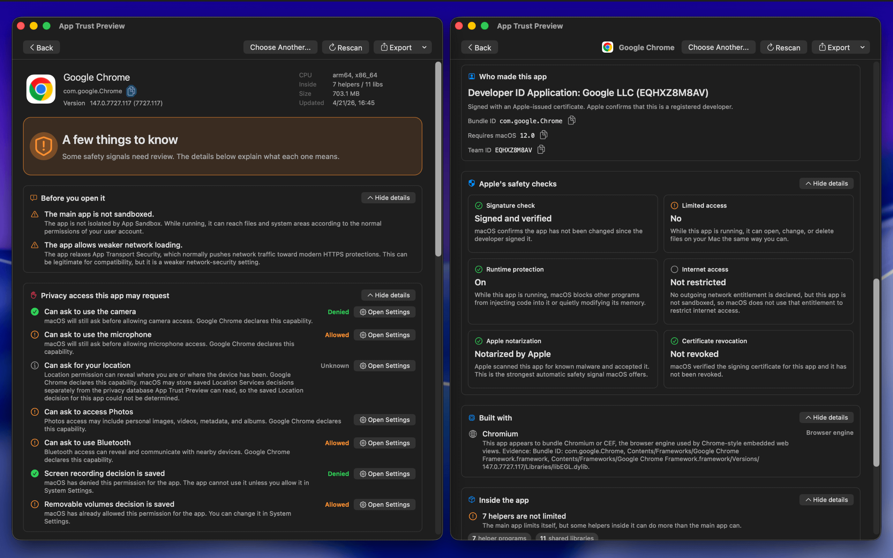This screenshot has height=558, width=893.
Task: Click the 'Signed and verified' card heading
Action: [x=513, y=218]
